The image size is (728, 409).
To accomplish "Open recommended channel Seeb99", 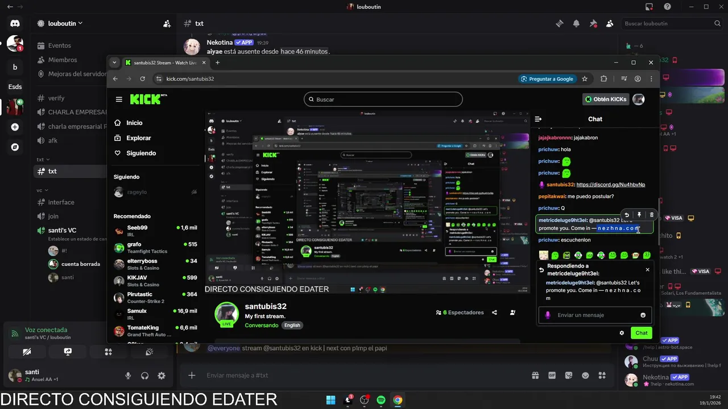I will coord(155,231).
